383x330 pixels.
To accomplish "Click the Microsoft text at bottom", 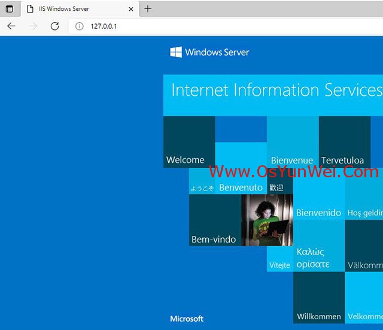I will [x=187, y=319].
